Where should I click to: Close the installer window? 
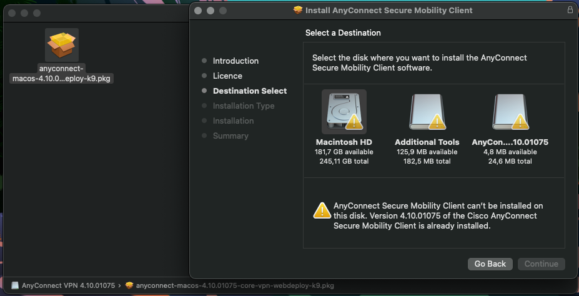pyautogui.click(x=198, y=11)
